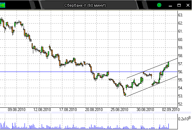Click the Сбербанк-п (60 минут) title text
Viewport: 192px width, 130px height.
[85, 5]
